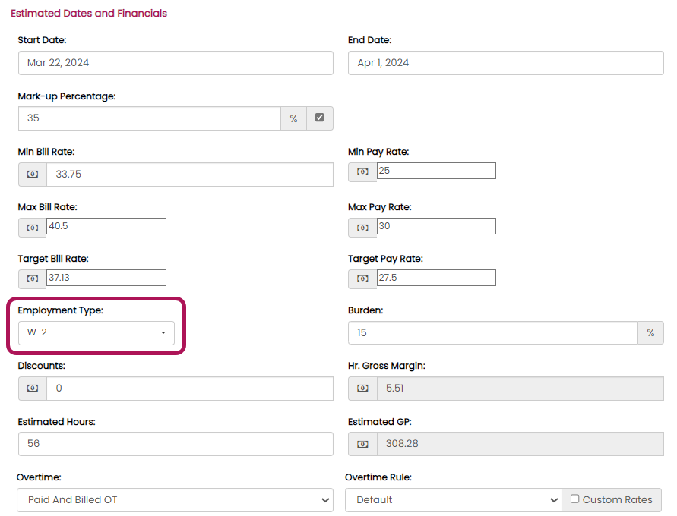Click the percent symbol beside Burden
Viewport: 677px width, 516px height.
click(x=650, y=333)
